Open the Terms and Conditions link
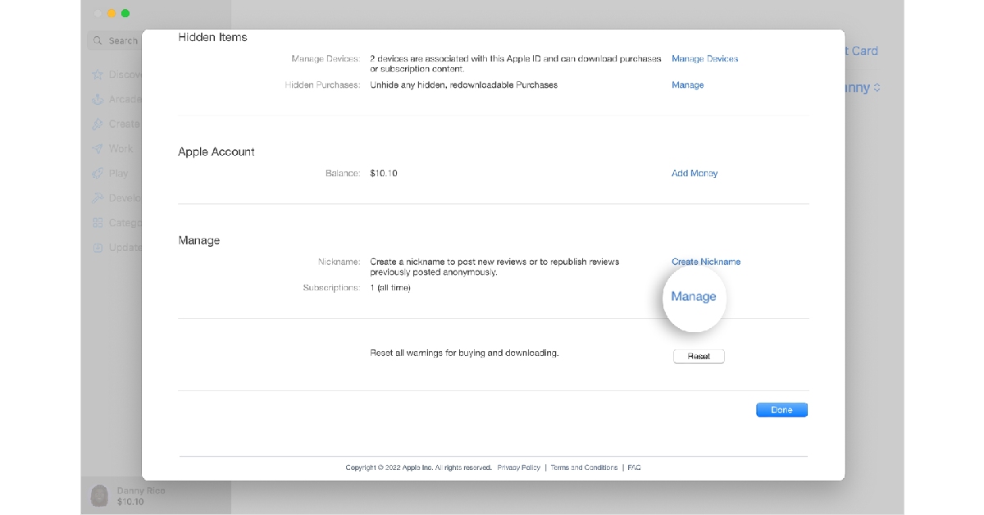The image size is (984, 515). tap(584, 467)
